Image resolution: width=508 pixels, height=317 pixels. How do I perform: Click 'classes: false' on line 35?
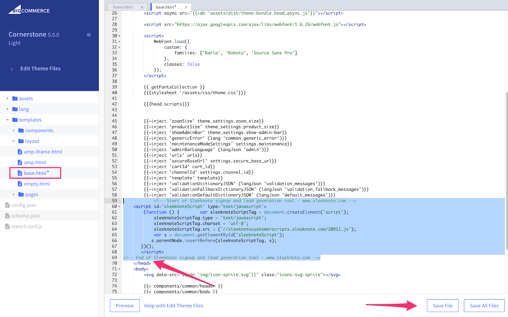pyautogui.click(x=182, y=64)
